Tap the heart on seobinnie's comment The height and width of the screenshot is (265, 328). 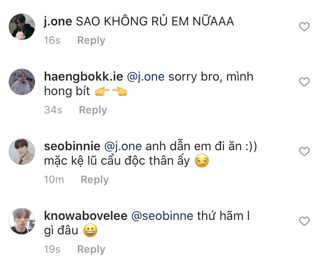[304, 152]
